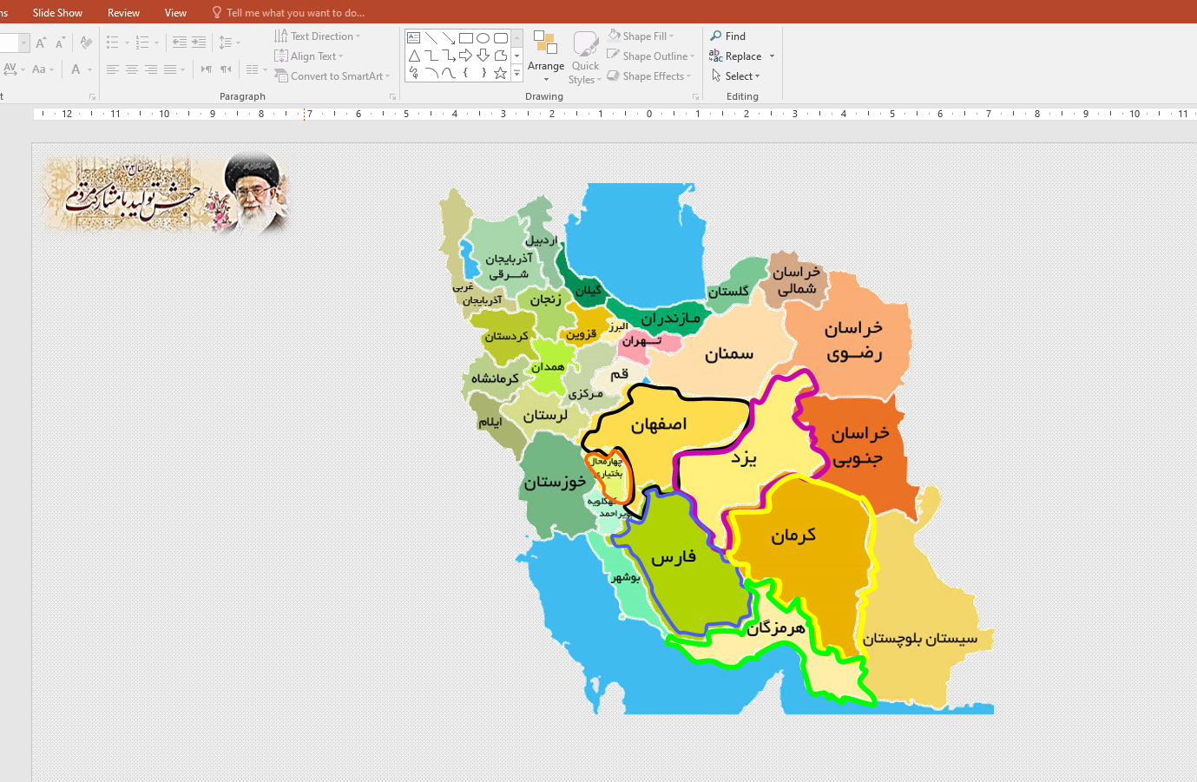Toggle center text alignment

pyautogui.click(x=132, y=69)
